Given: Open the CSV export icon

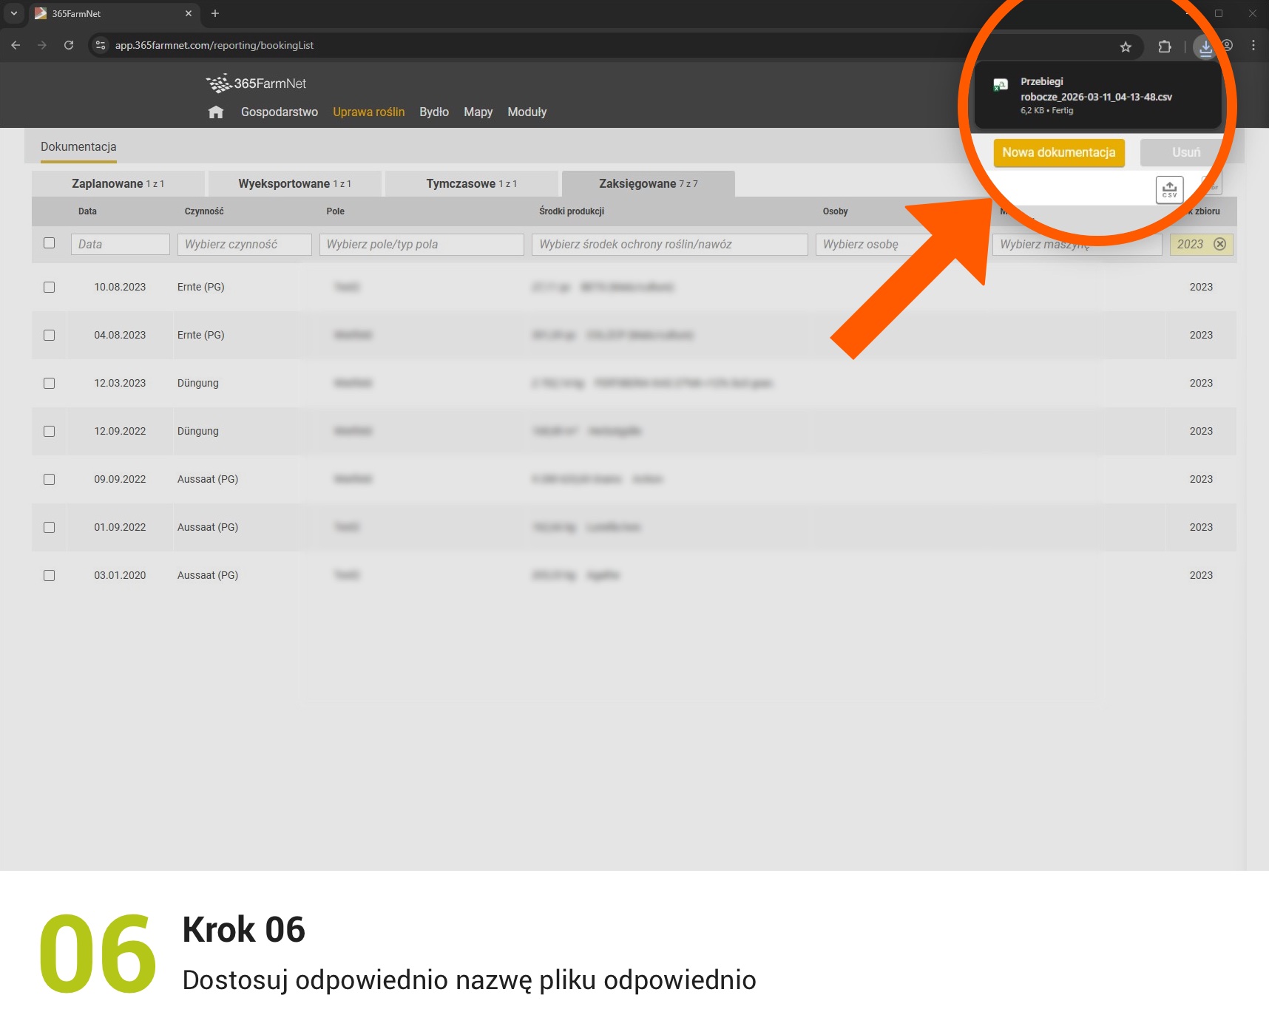Looking at the screenshot, I should click(1168, 189).
